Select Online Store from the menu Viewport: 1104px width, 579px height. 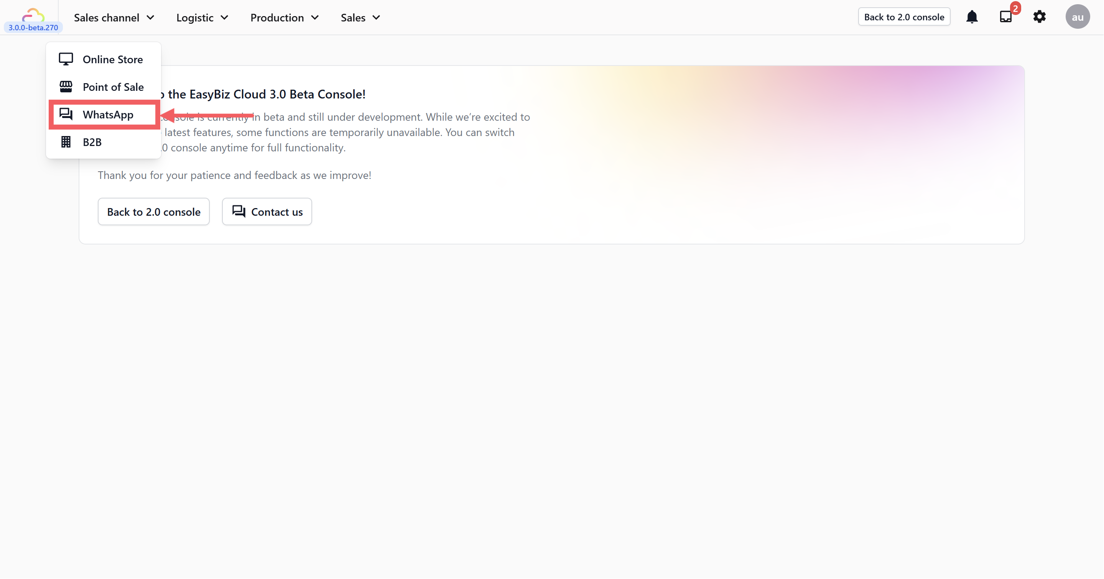point(103,59)
